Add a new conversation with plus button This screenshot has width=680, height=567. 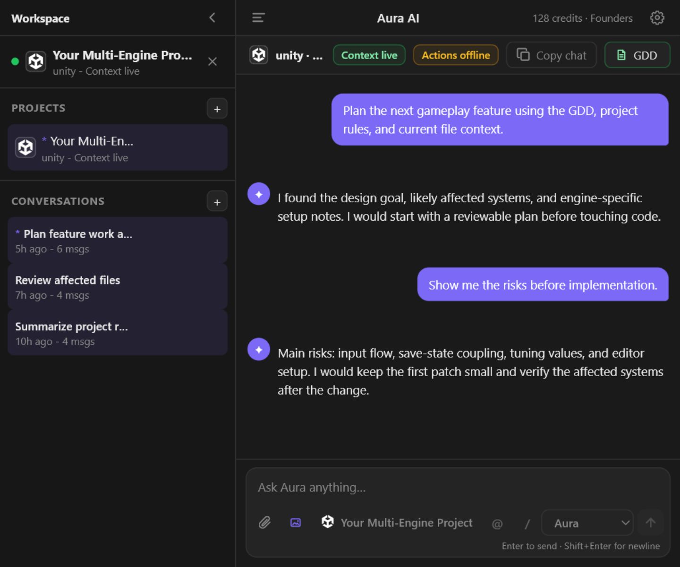(217, 202)
